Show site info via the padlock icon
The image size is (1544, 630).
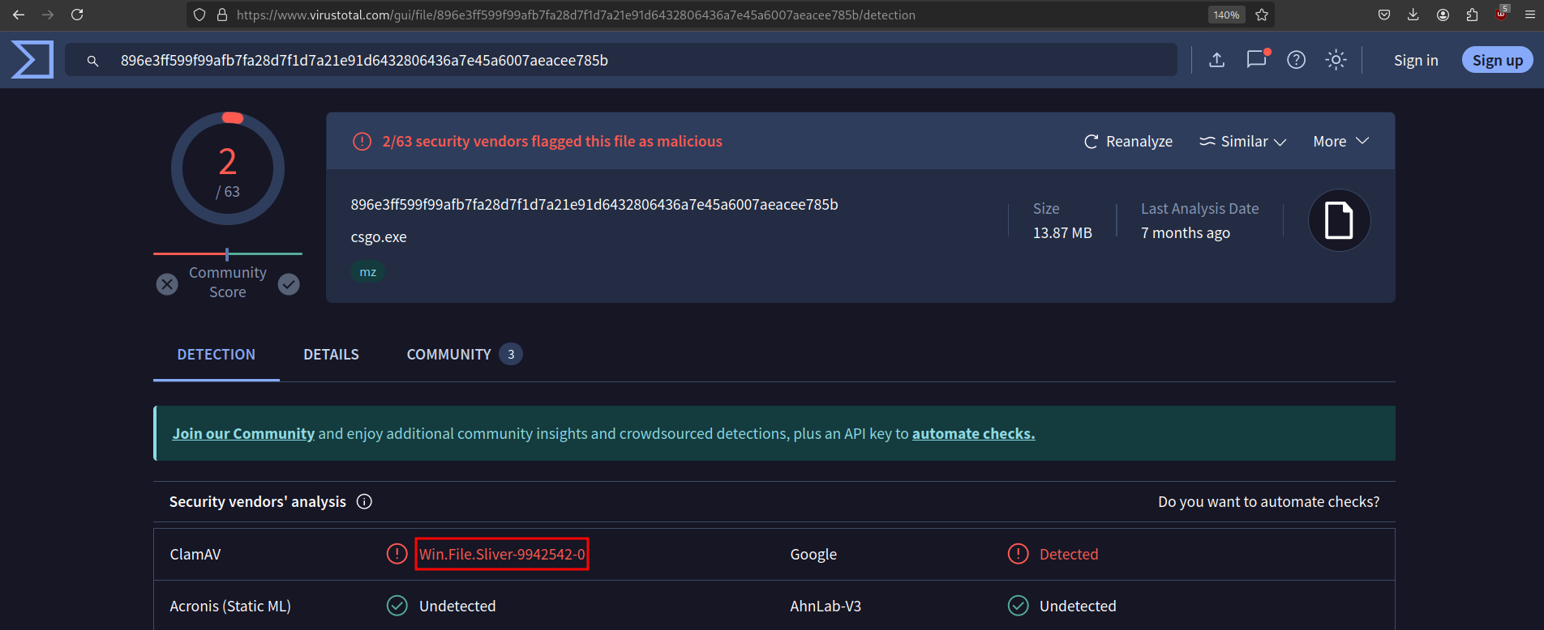point(221,15)
